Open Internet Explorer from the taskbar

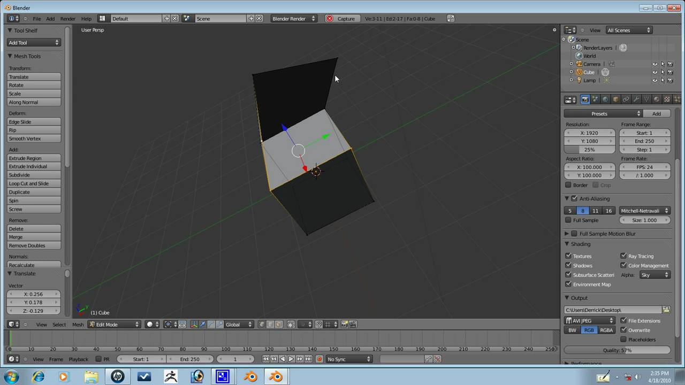click(x=39, y=377)
